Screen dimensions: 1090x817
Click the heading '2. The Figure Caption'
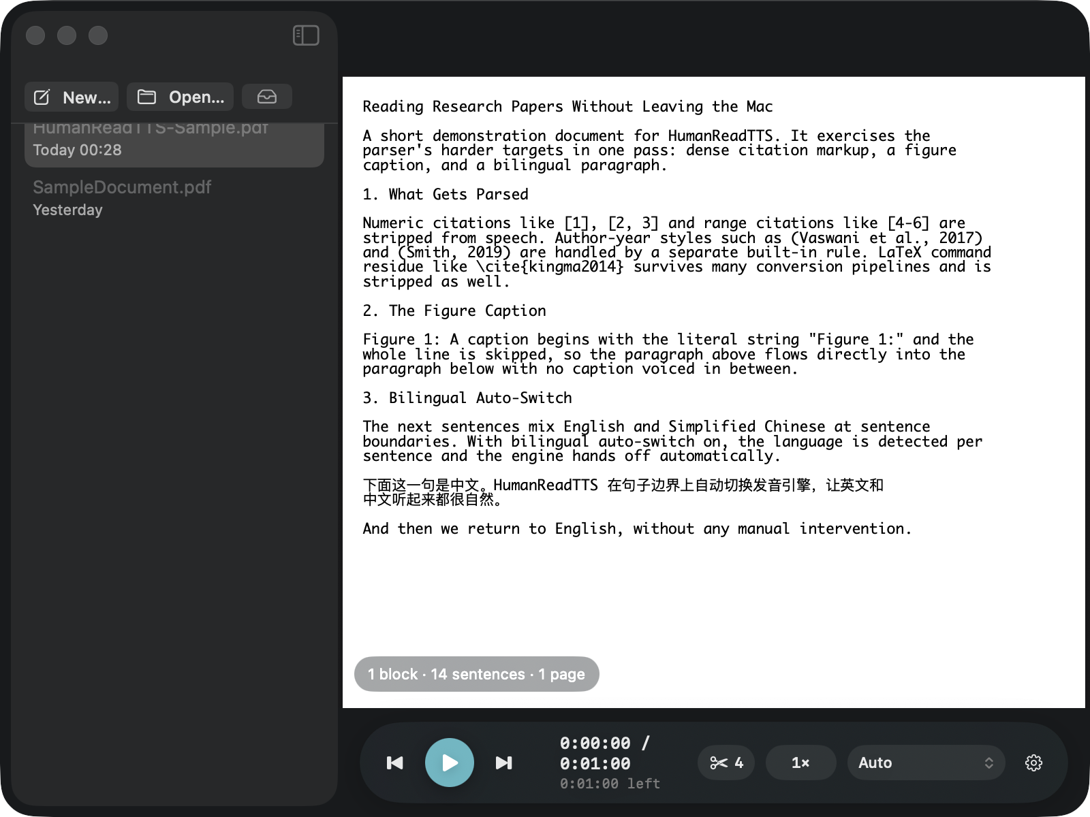454,310
